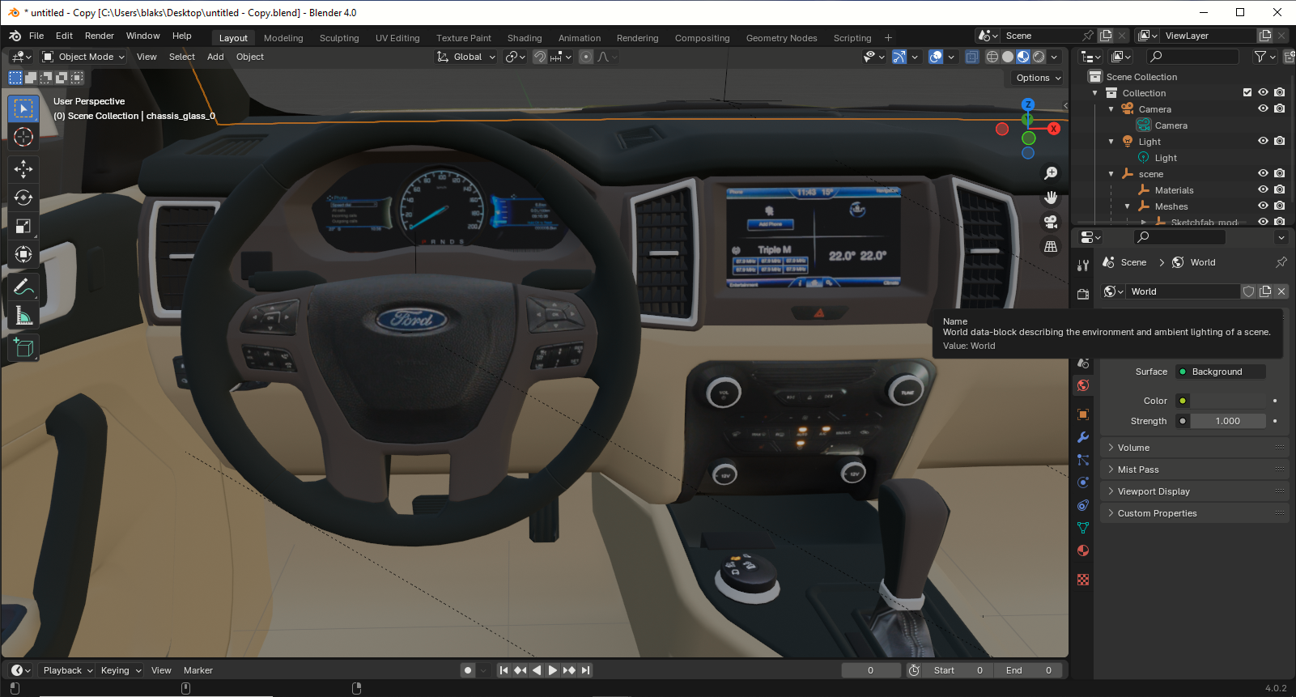
Task: Activate the Annotate tool
Action: (x=23, y=287)
